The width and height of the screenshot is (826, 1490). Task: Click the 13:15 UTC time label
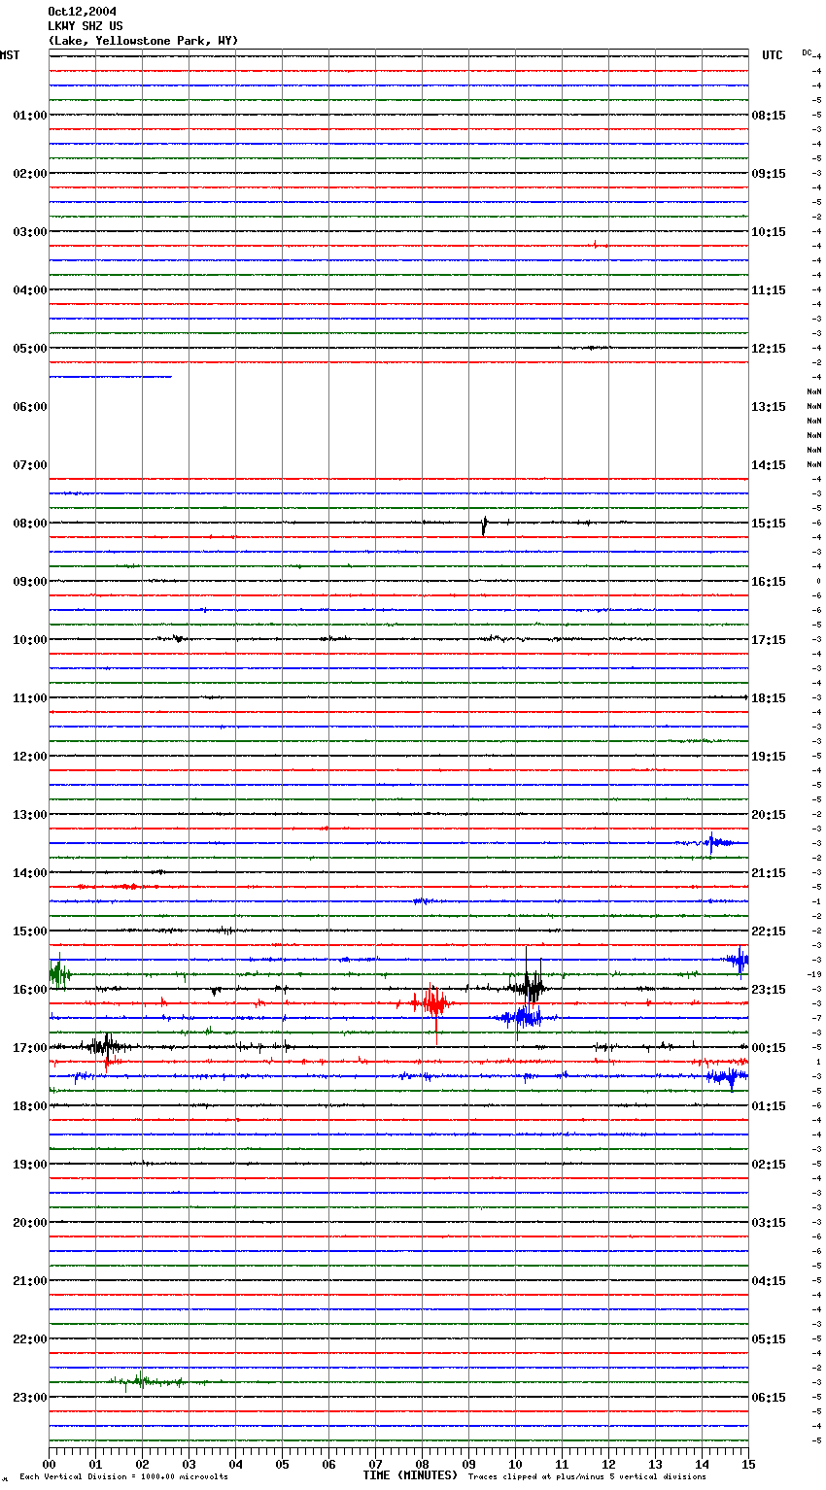pos(769,406)
